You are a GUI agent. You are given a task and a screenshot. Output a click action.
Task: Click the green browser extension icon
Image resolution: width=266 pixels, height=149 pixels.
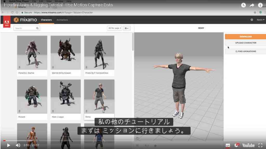[x=260, y=12]
